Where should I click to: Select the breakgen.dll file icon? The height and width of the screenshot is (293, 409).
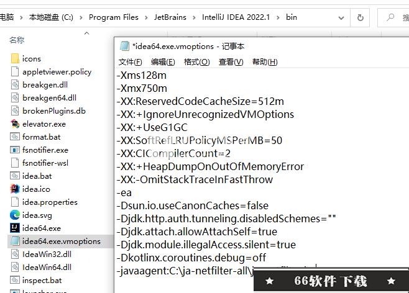[x=15, y=84]
